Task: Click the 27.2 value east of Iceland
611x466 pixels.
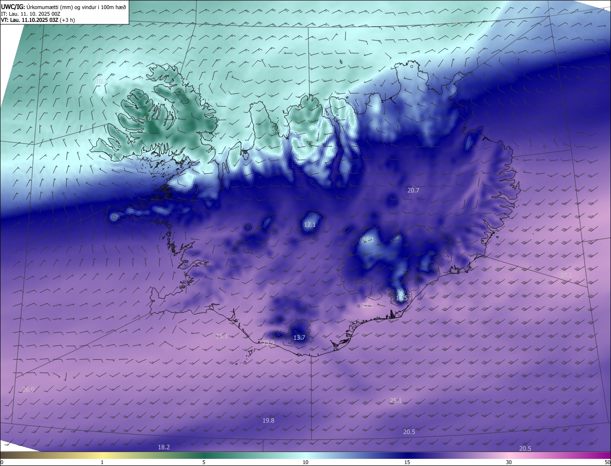Action: [566, 275]
